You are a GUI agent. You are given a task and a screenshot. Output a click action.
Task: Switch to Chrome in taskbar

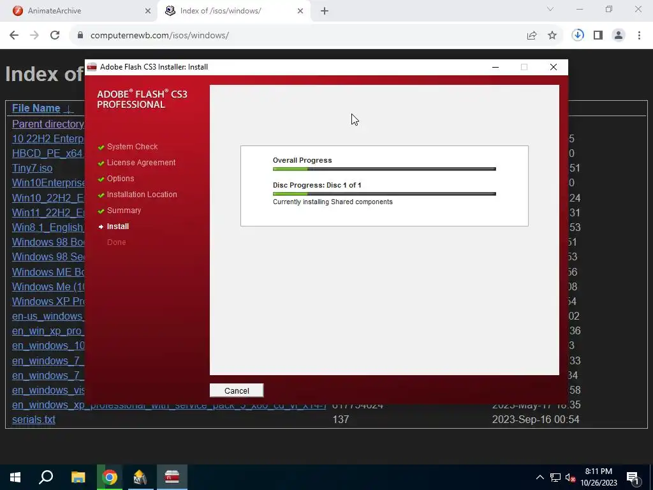(x=110, y=477)
